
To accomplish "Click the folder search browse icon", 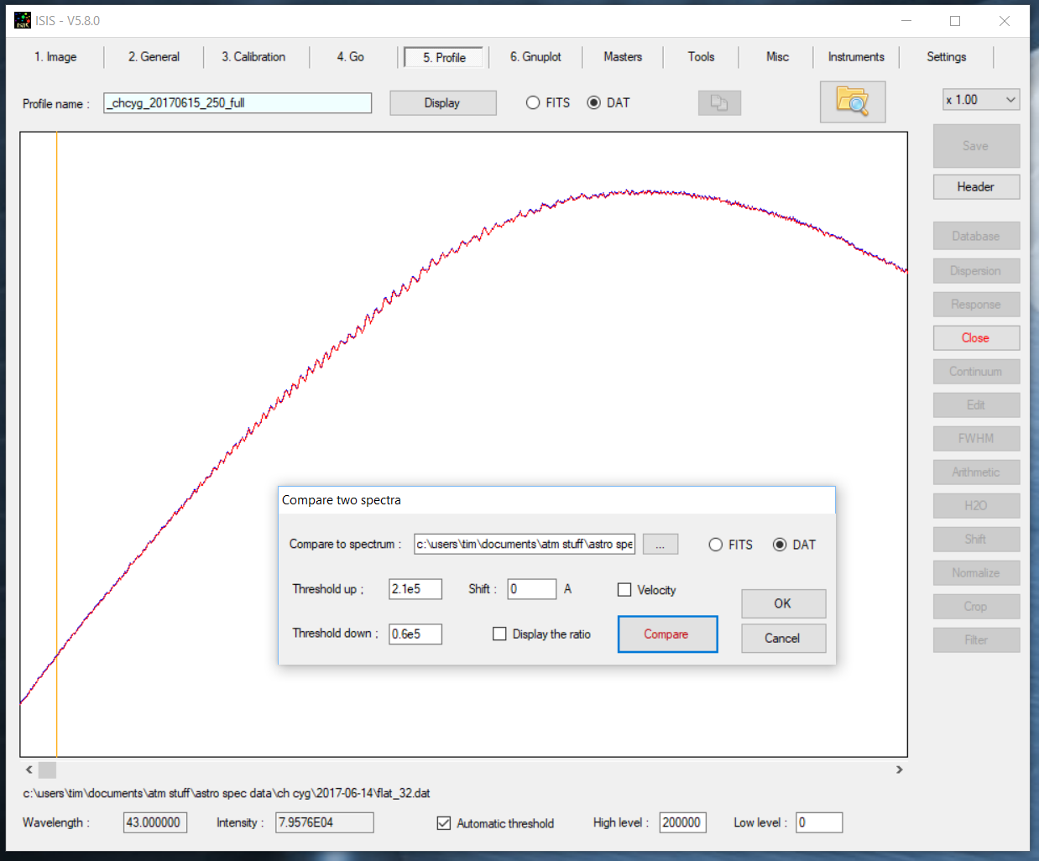I will pyautogui.click(x=852, y=102).
